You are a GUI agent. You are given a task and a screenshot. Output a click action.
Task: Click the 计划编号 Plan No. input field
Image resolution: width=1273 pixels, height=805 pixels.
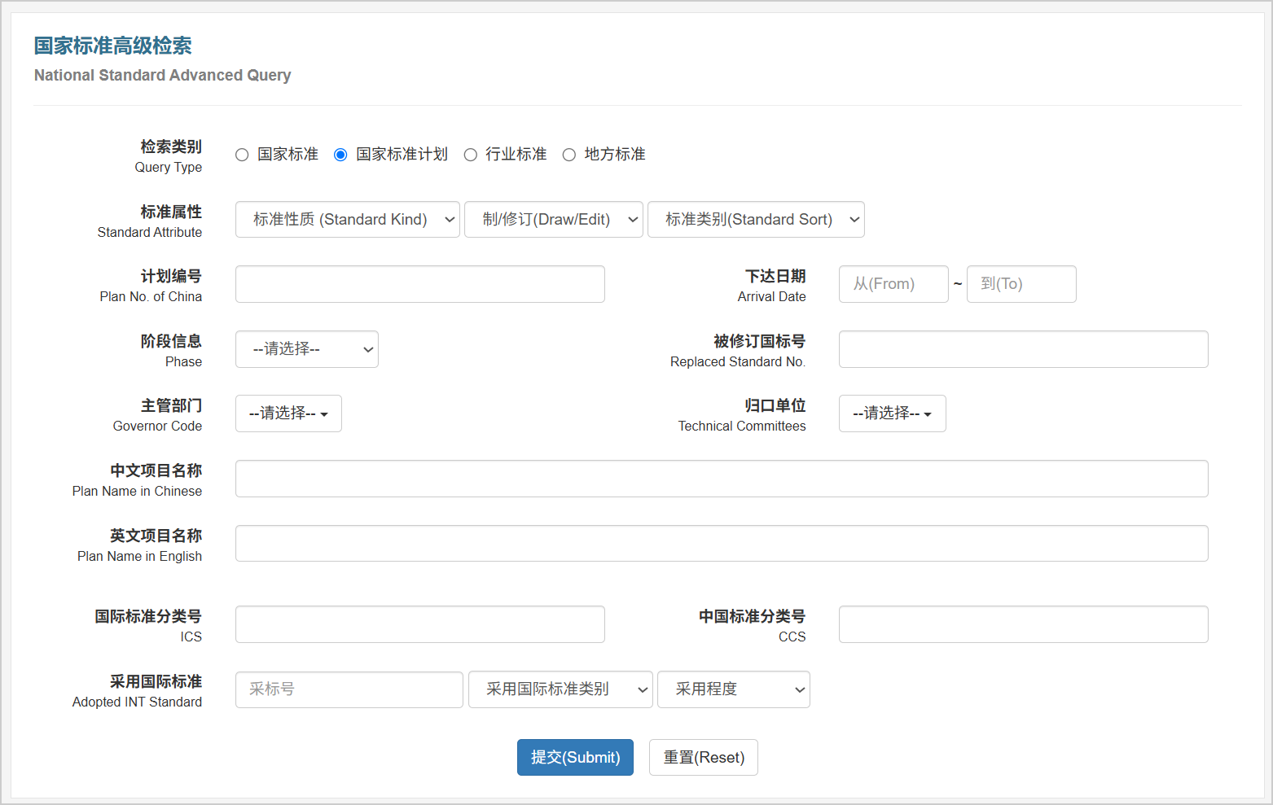419,284
